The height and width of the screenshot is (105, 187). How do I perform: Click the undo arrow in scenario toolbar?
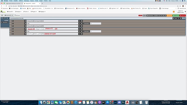pos(143,15)
